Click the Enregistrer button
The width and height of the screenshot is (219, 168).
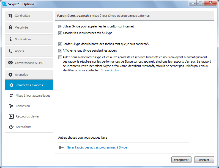181,160
